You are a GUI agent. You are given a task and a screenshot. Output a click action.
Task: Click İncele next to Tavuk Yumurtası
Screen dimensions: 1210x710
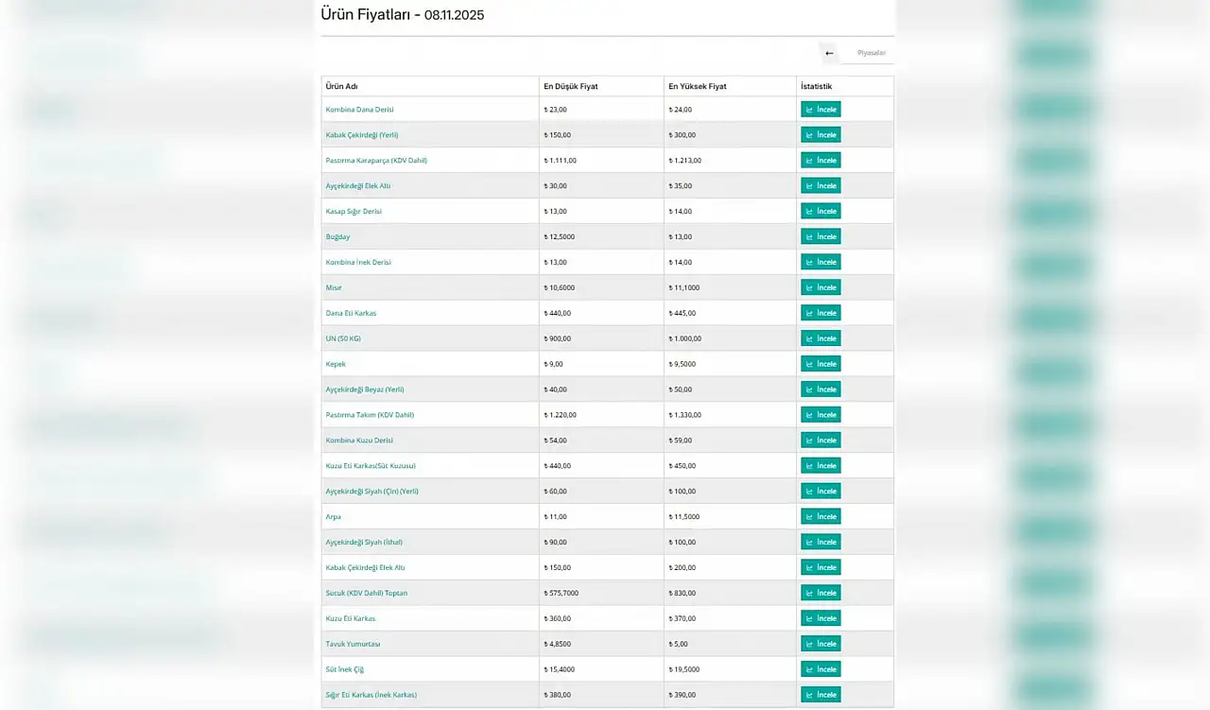821,644
